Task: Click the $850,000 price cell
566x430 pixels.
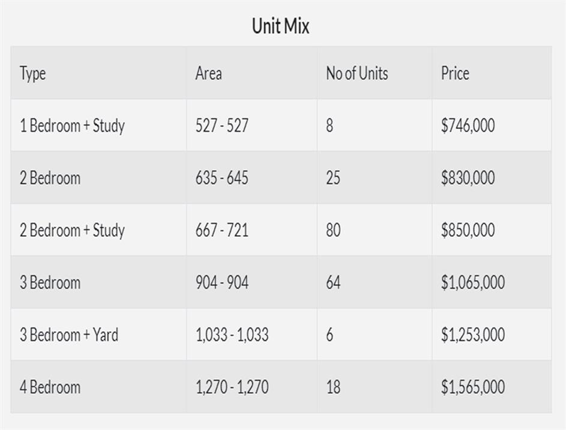Action: point(468,230)
